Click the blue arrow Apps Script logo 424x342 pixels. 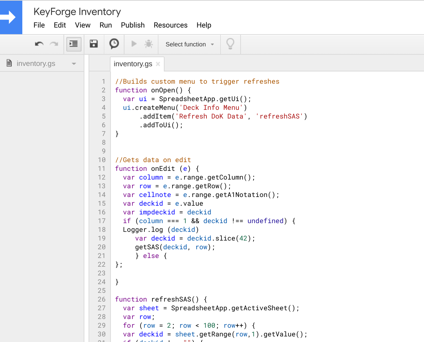[11, 17]
